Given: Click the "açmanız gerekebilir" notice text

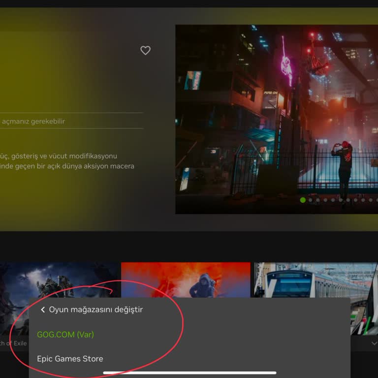Looking at the screenshot, I should [x=33, y=121].
